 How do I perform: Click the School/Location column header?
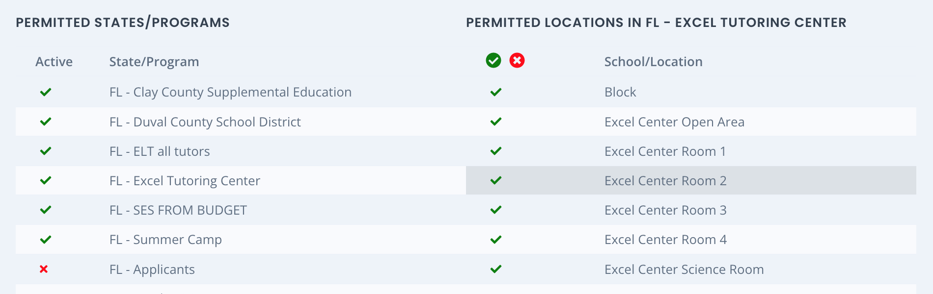click(654, 62)
